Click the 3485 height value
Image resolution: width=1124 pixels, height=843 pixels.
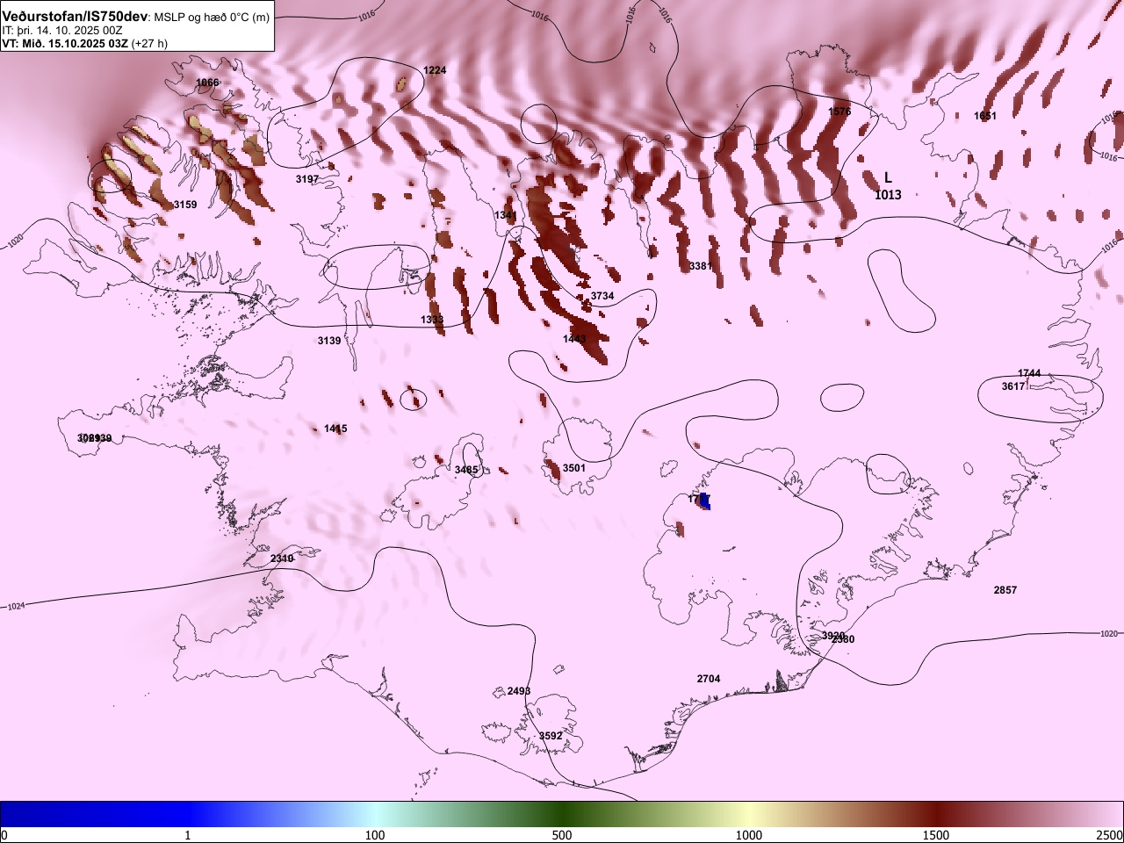[x=466, y=470]
